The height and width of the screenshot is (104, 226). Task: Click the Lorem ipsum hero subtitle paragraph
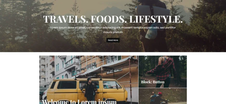coord(113,30)
